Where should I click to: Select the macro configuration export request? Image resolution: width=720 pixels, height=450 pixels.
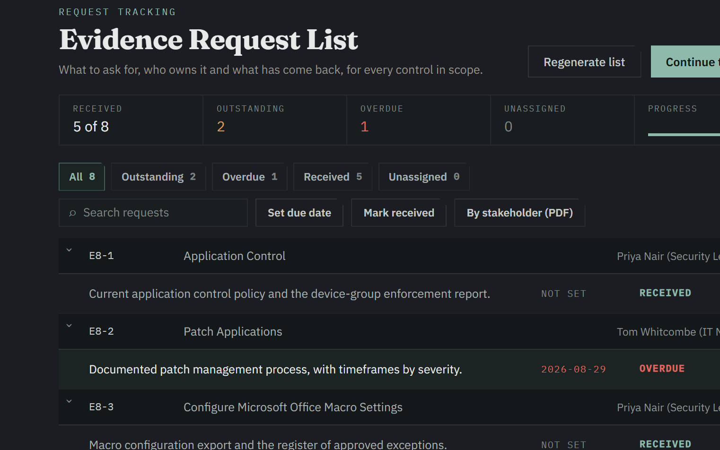(268, 444)
